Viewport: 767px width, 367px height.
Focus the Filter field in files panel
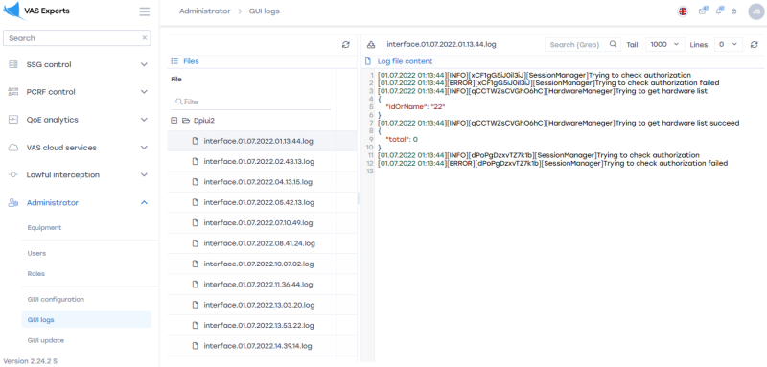pyautogui.click(x=251, y=102)
